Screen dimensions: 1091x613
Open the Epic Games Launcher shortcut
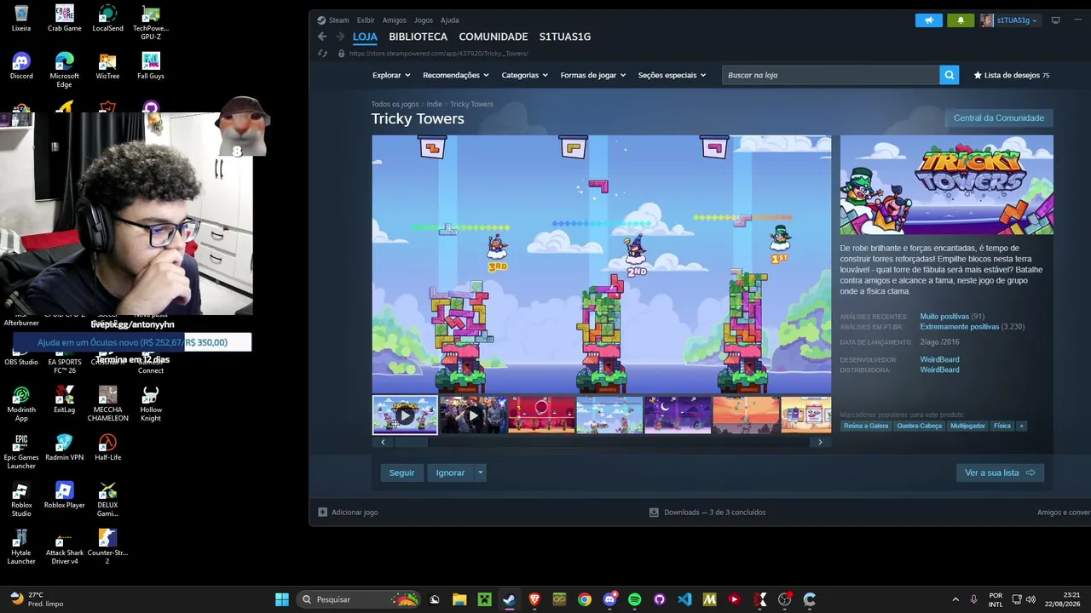point(21,451)
